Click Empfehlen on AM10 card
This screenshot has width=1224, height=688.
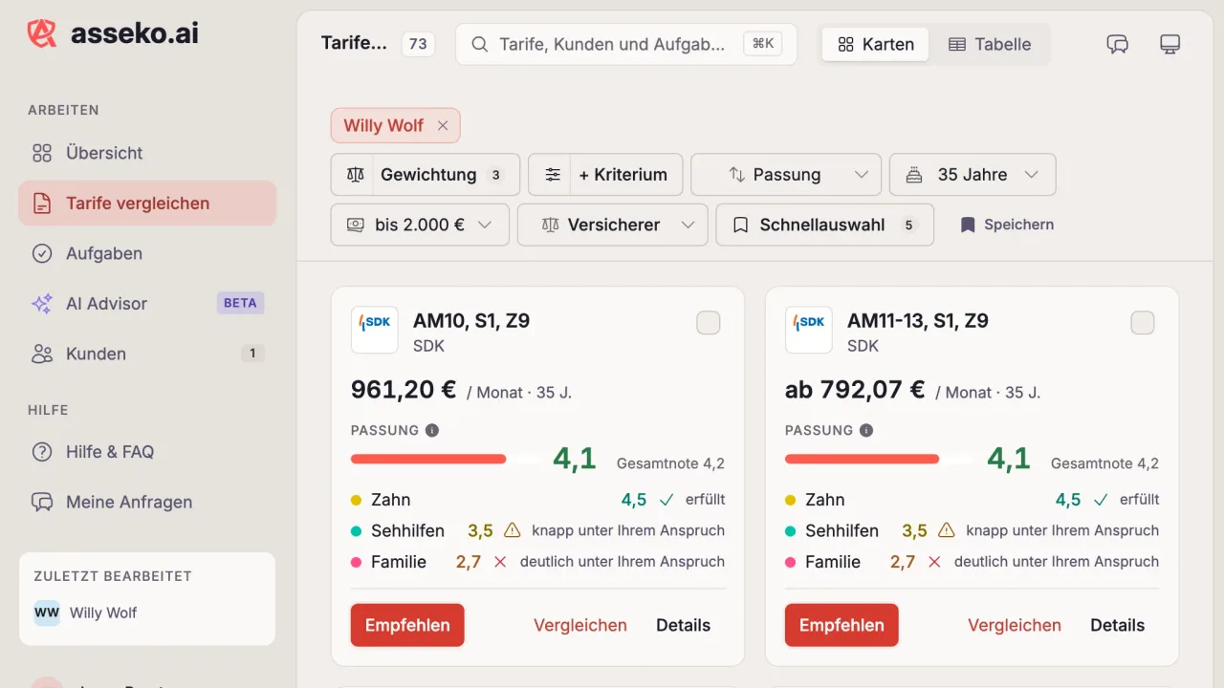pyautogui.click(x=407, y=625)
